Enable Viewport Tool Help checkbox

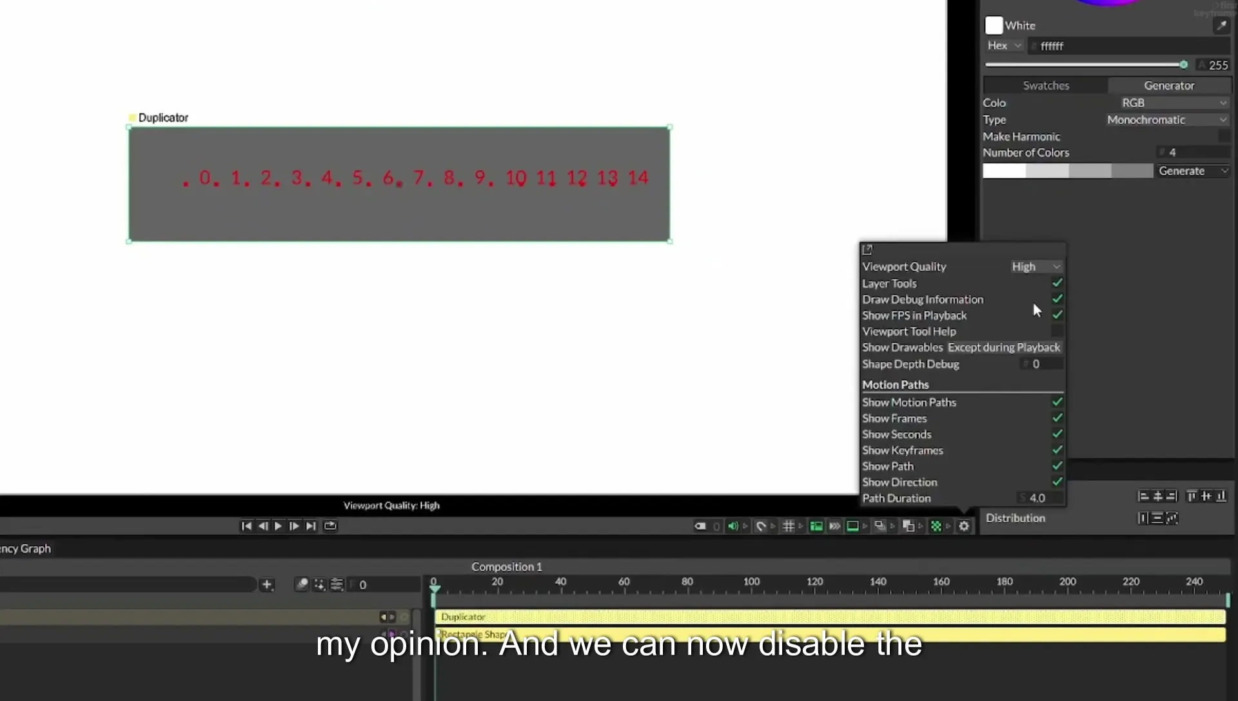(1057, 331)
